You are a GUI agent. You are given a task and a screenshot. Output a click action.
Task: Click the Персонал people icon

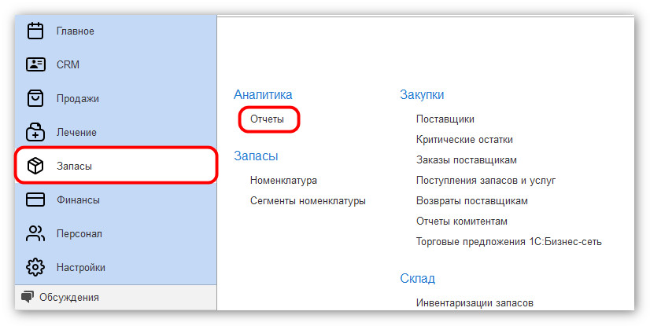pyautogui.click(x=35, y=233)
